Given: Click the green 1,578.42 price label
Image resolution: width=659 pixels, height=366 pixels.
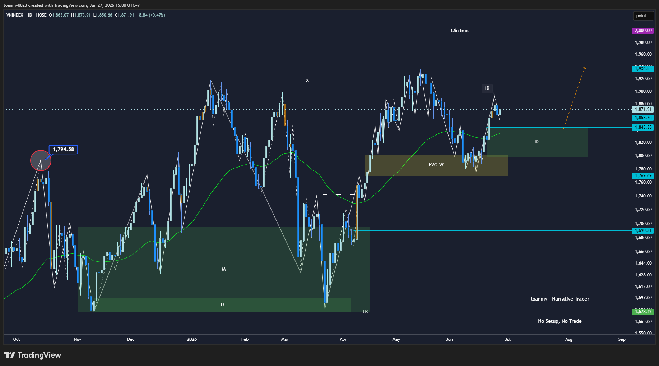Looking at the screenshot, I should pos(643,312).
